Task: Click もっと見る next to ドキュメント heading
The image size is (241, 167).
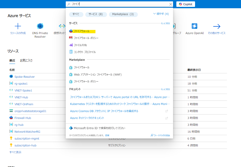Action: coord(165,89)
